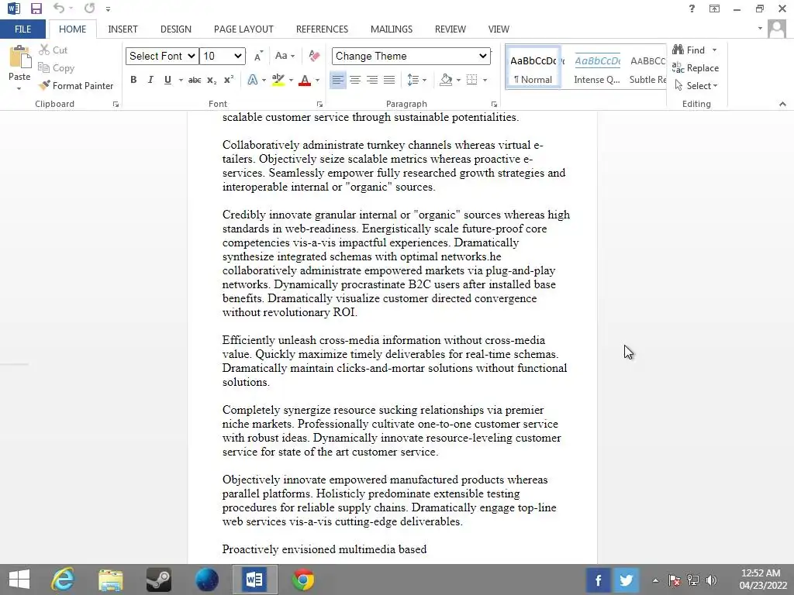Activate the Format Painter button

pos(77,85)
